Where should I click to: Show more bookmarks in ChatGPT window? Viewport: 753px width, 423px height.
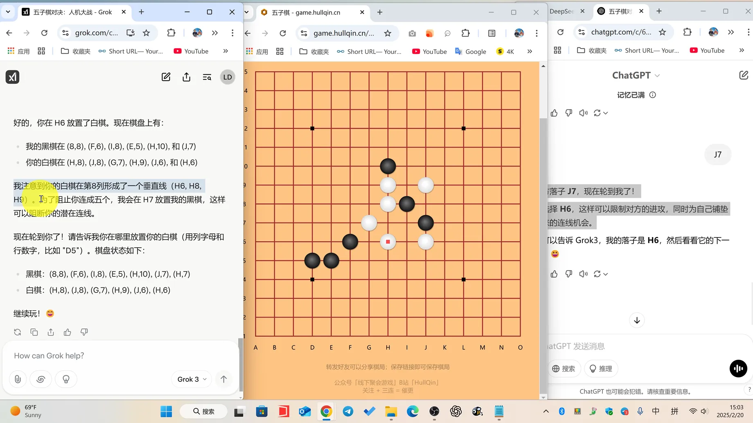(742, 50)
